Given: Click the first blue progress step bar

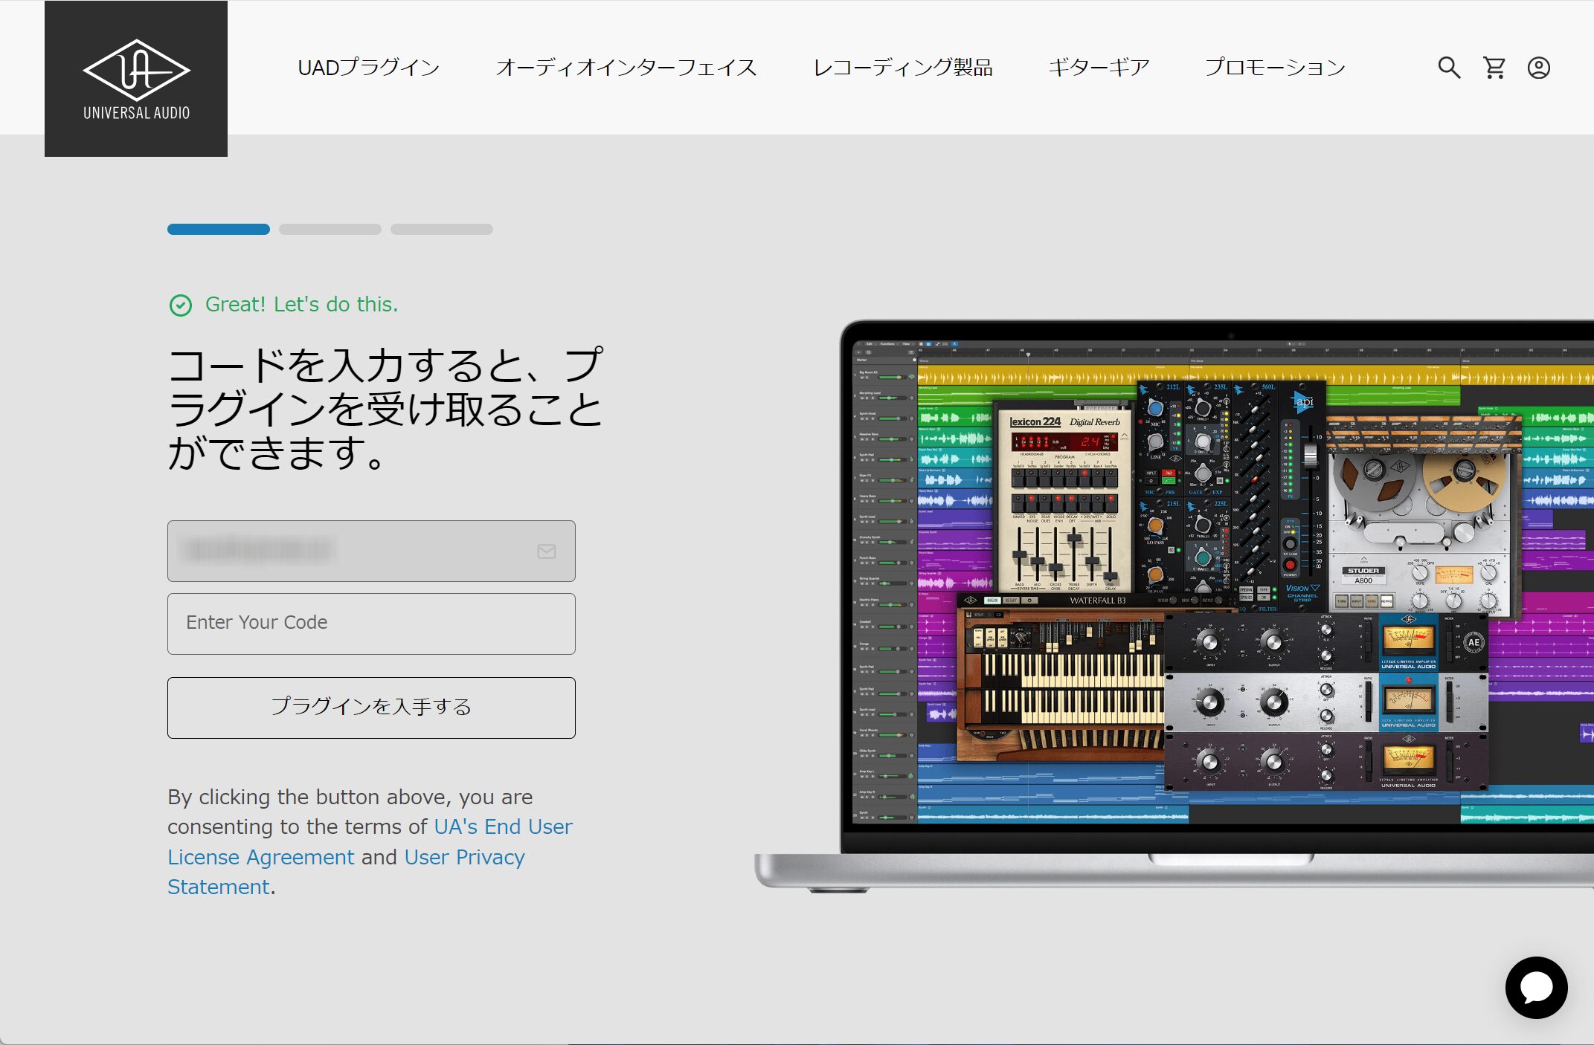Looking at the screenshot, I should point(219,229).
